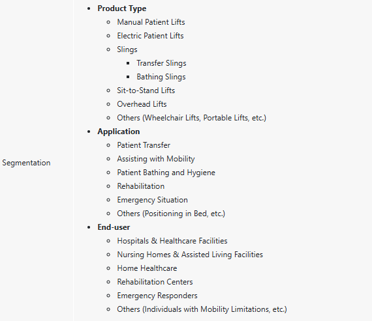Select Emergency Situation entry
372x321 pixels.
(x=152, y=201)
